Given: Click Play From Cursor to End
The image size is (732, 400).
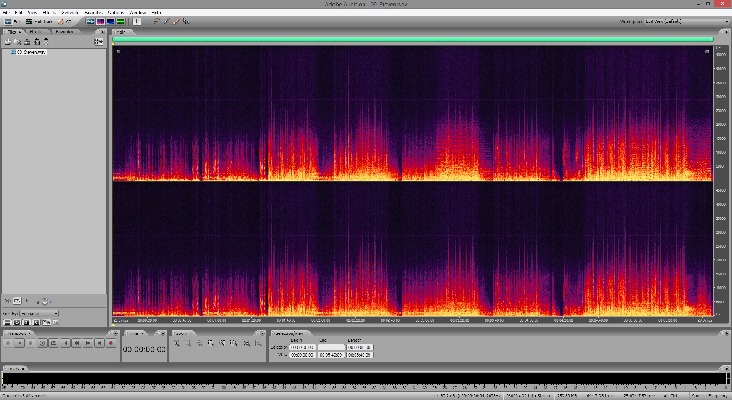Looking at the screenshot, I should pos(42,343).
